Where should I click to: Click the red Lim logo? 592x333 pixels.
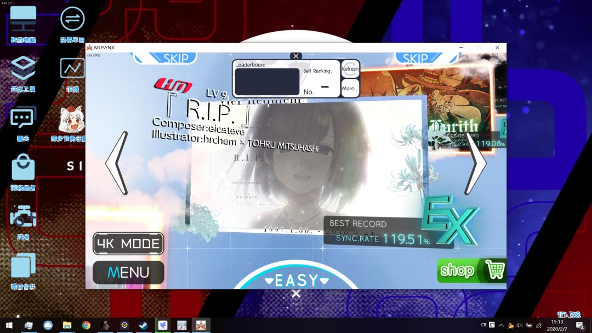pos(173,85)
